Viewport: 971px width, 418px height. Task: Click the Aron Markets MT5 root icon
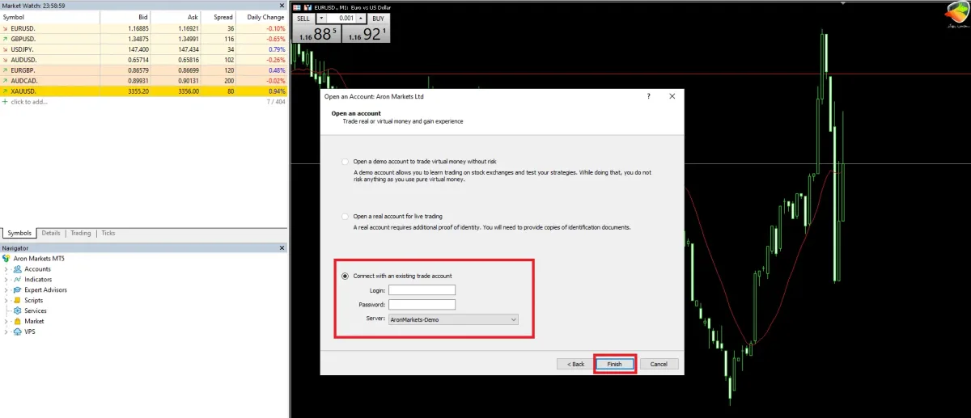point(6,259)
